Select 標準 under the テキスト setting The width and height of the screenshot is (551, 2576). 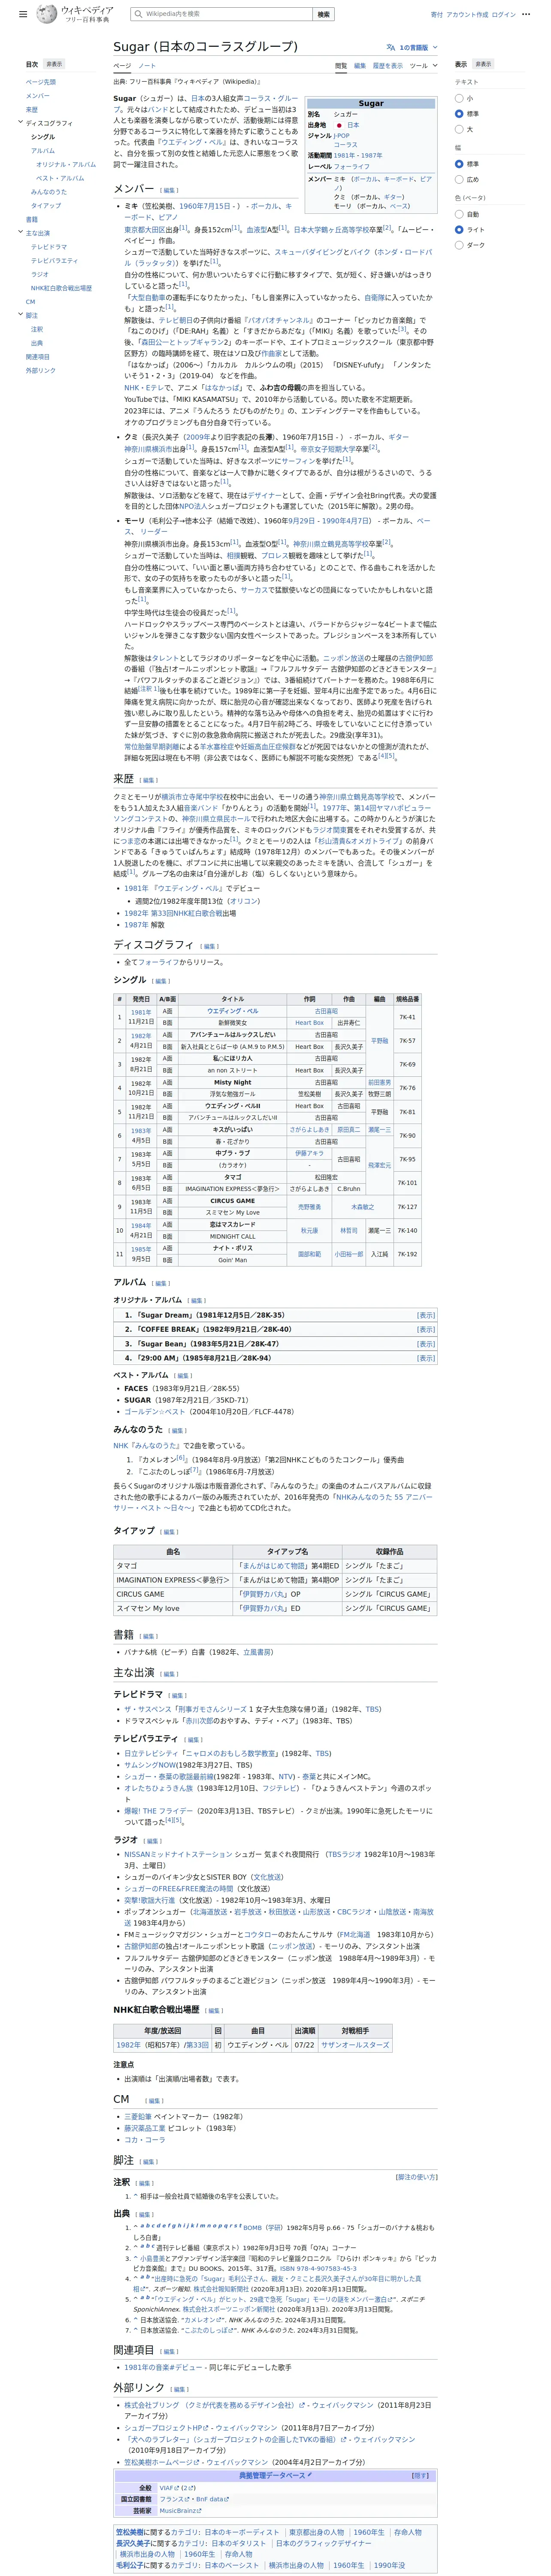(x=459, y=114)
